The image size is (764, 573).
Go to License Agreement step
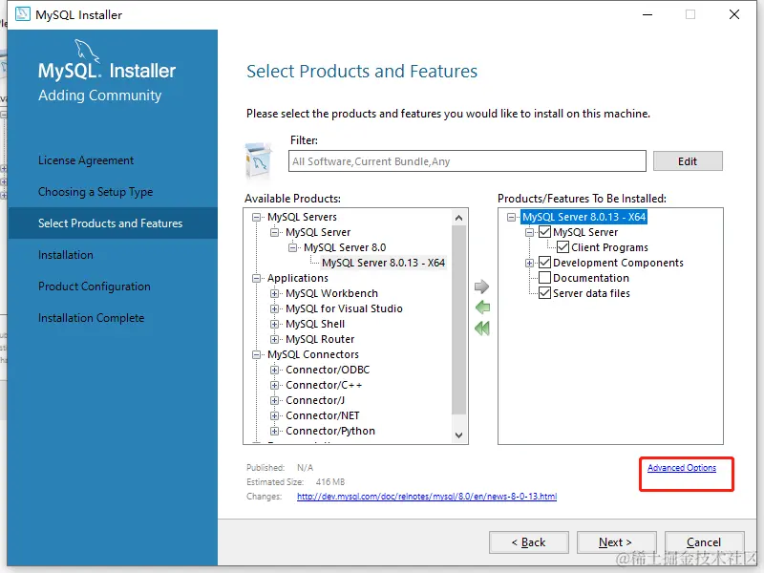pyautogui.click(x=86, y=160)
